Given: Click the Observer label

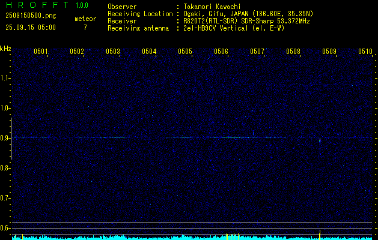Looking at the screenshot, I should (122, 7).
